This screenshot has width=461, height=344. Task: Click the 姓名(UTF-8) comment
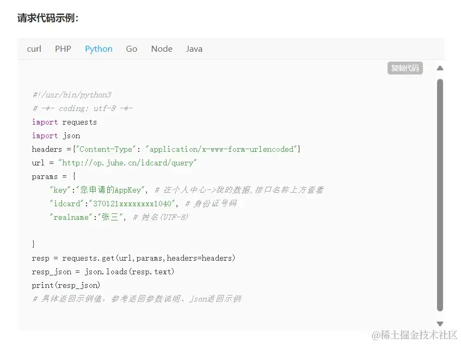click(161, 217)
